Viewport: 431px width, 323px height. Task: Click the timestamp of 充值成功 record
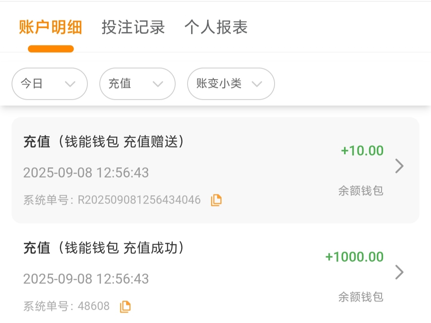point(86,279)
